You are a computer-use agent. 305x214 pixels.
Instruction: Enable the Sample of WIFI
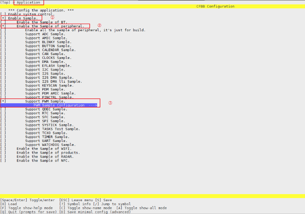click(x=4, y=149)
